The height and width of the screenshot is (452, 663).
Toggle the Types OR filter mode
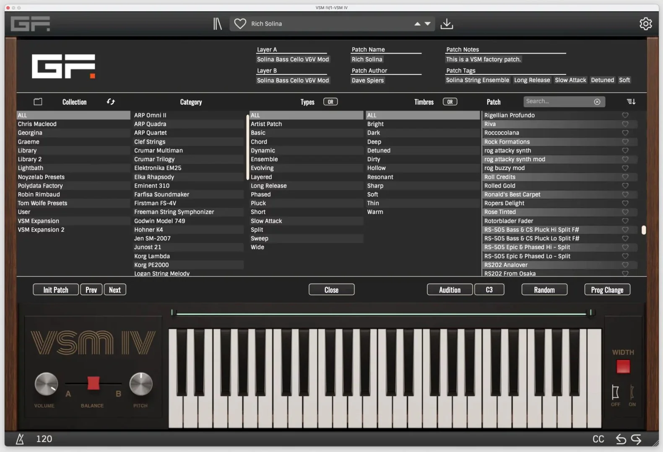pyautogui.click(x=330, y=102)
